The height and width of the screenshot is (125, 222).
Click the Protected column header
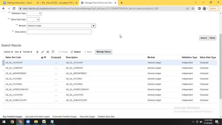[56, 57]
